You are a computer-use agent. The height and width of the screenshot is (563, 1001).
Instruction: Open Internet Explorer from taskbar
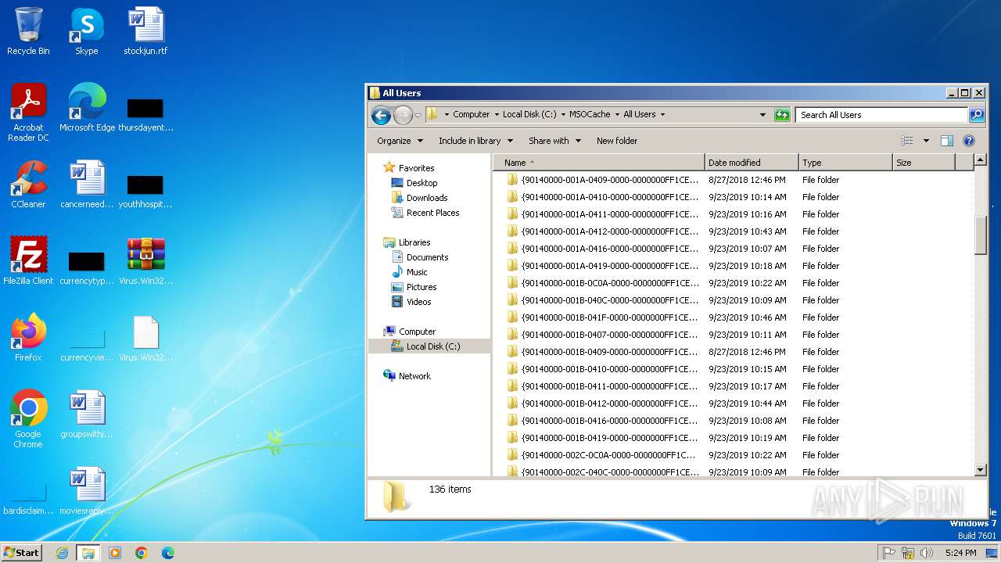[x=63, y=553]
